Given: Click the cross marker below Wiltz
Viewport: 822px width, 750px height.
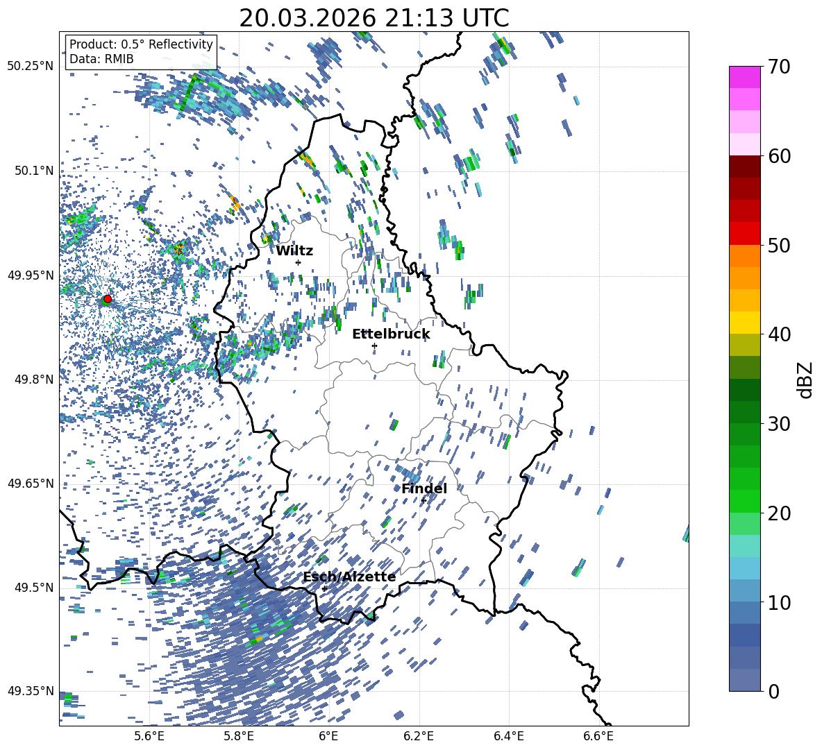Looking at the screenshot, I should pos(298,262).
